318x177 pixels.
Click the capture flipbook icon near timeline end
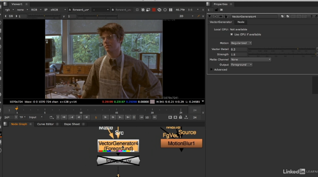(x=186, y=117)
